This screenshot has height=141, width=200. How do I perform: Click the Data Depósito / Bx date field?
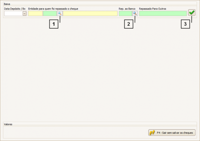coord(13,14)
